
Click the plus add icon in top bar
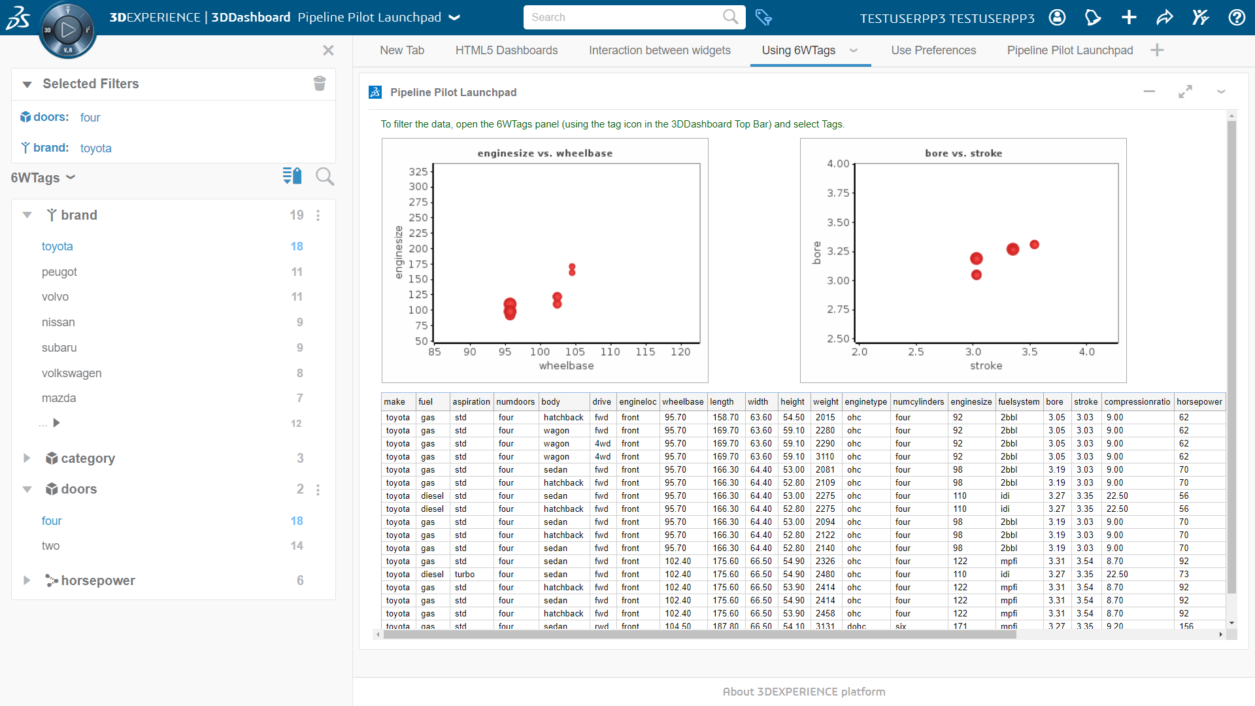point(1129,18)
